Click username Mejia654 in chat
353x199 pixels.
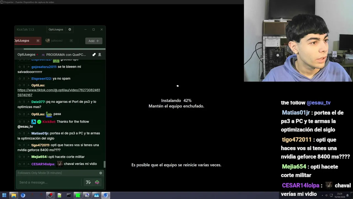click(39, 157)
